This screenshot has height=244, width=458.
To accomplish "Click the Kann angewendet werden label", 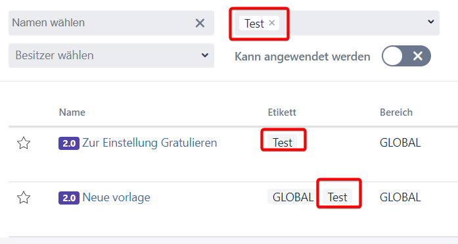I will 302,57.
